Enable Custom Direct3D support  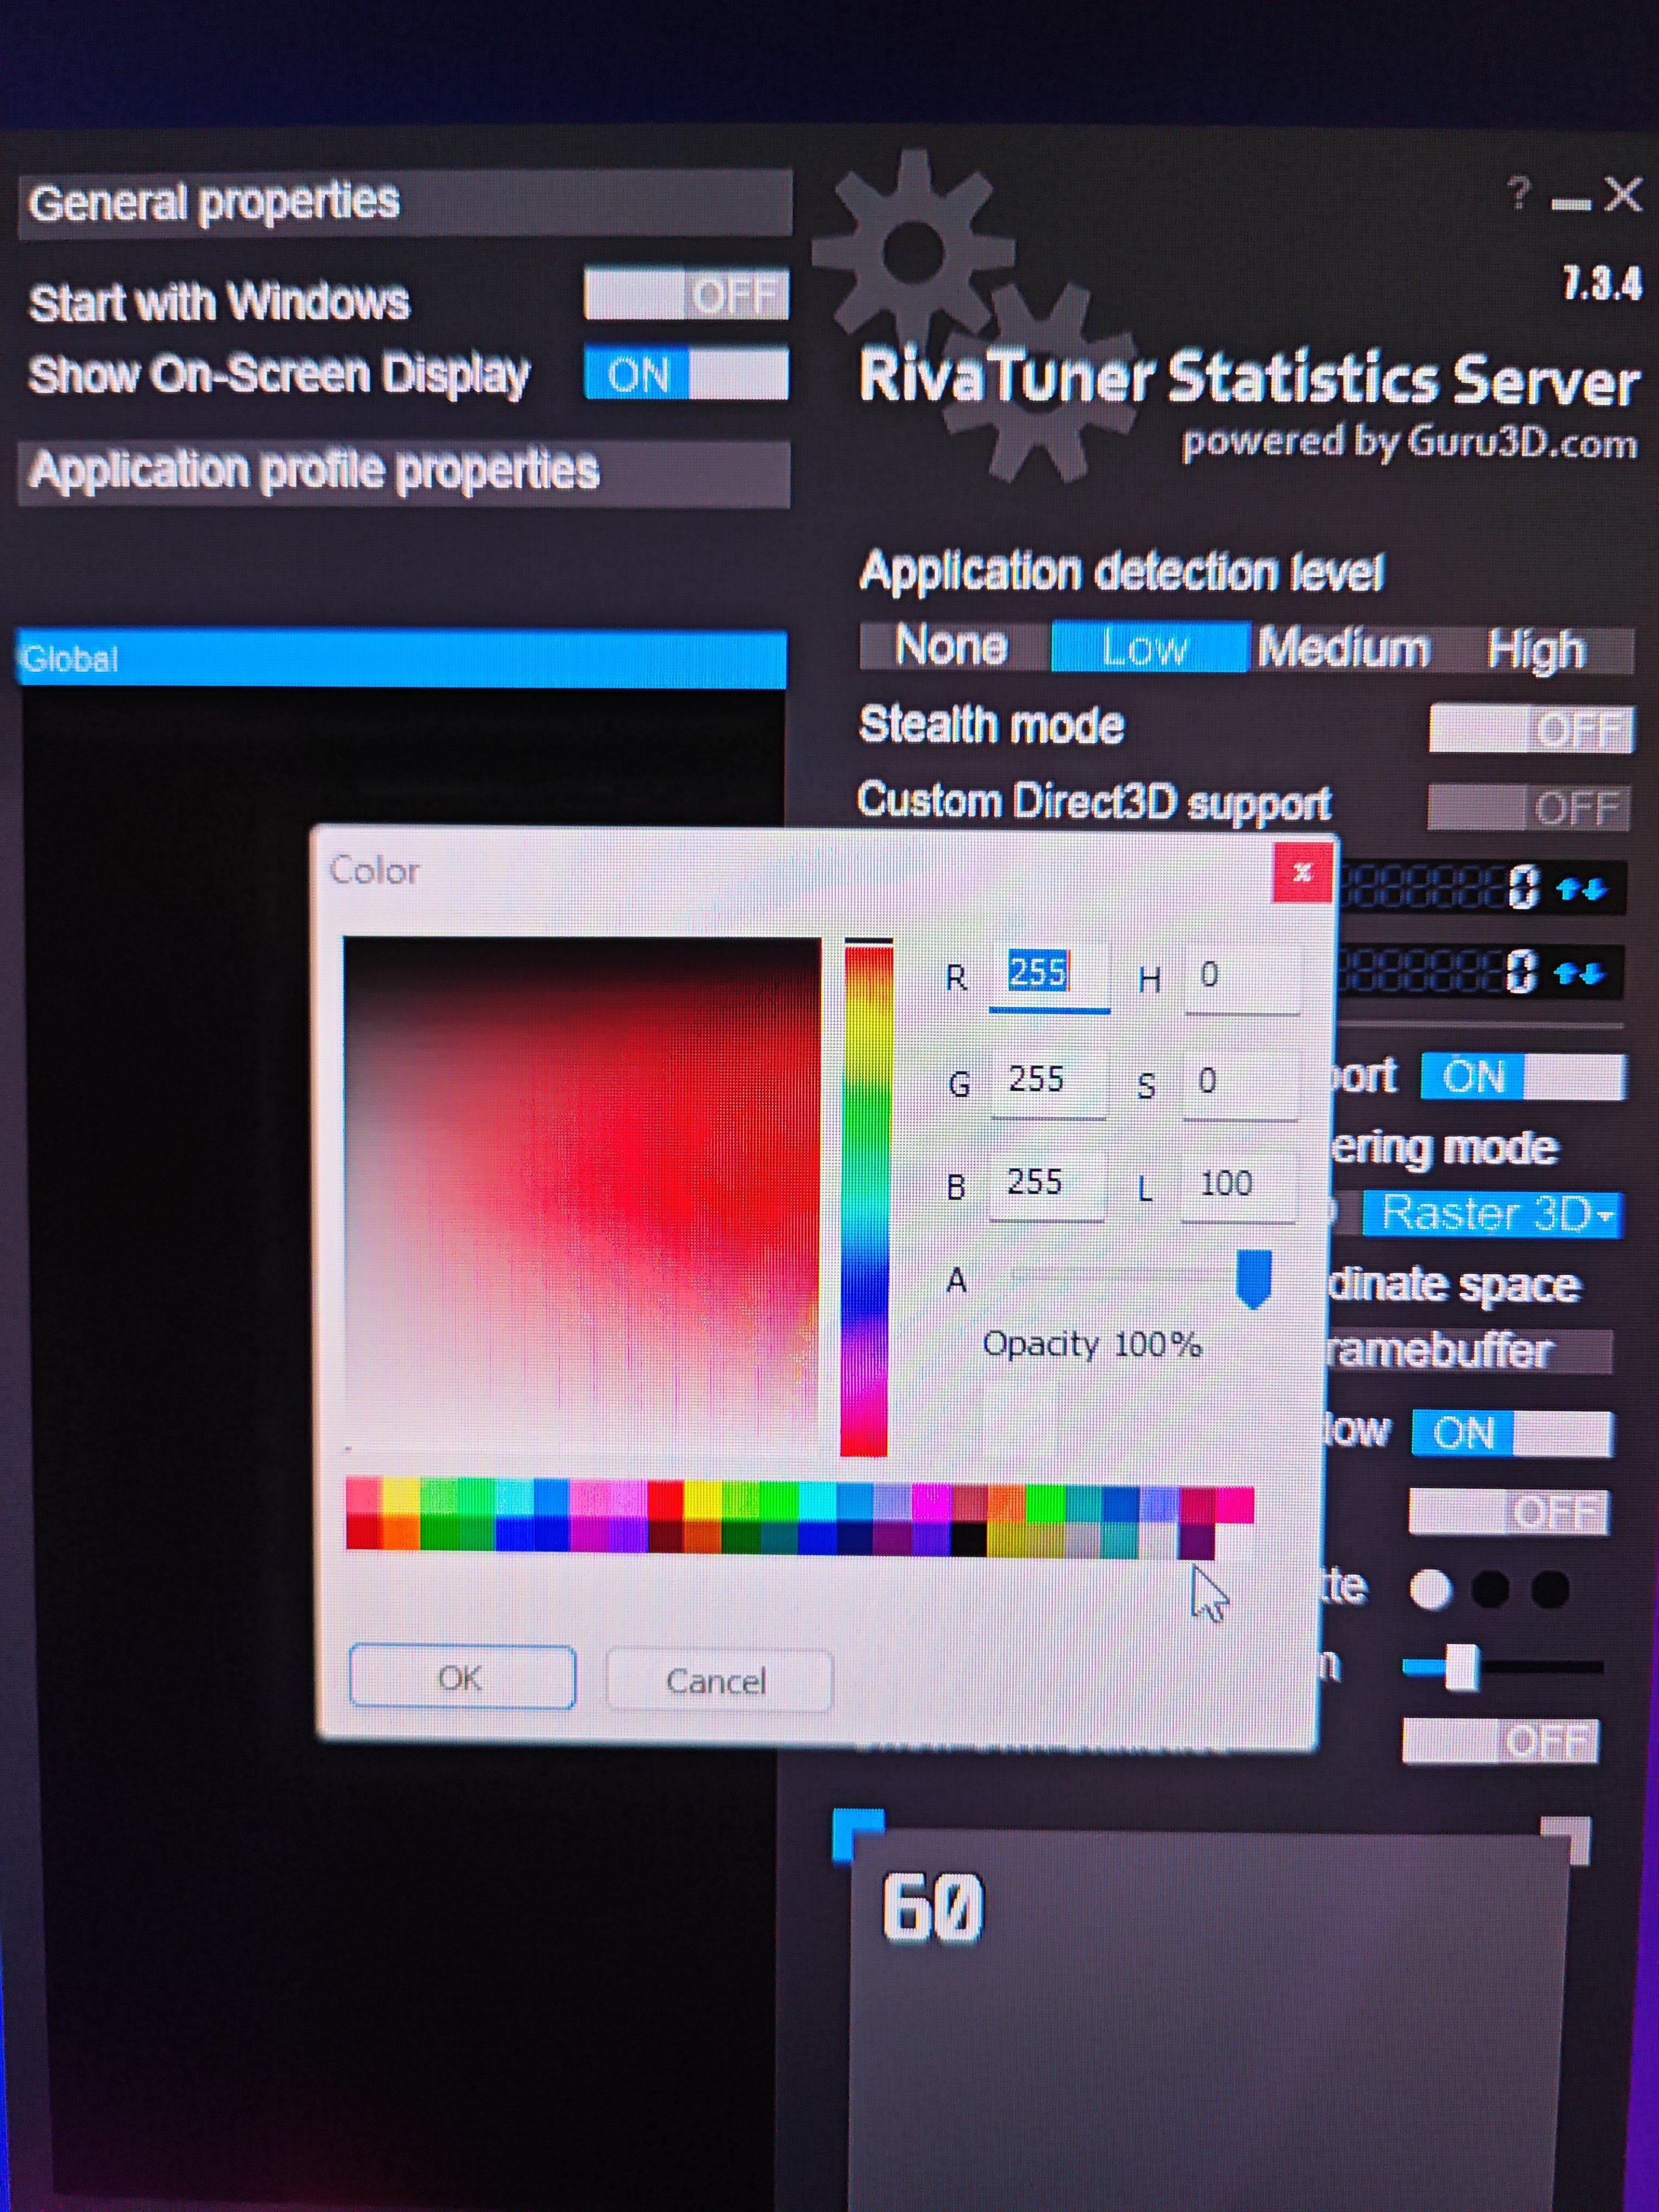point(1529,808)
